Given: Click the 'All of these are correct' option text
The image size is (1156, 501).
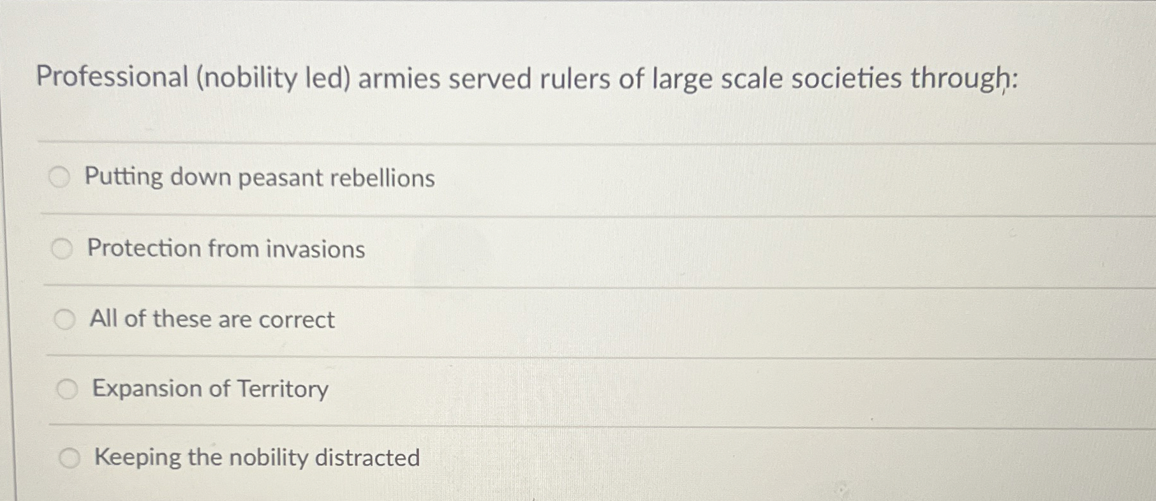Looking at the screenshot, I should 212,320.
